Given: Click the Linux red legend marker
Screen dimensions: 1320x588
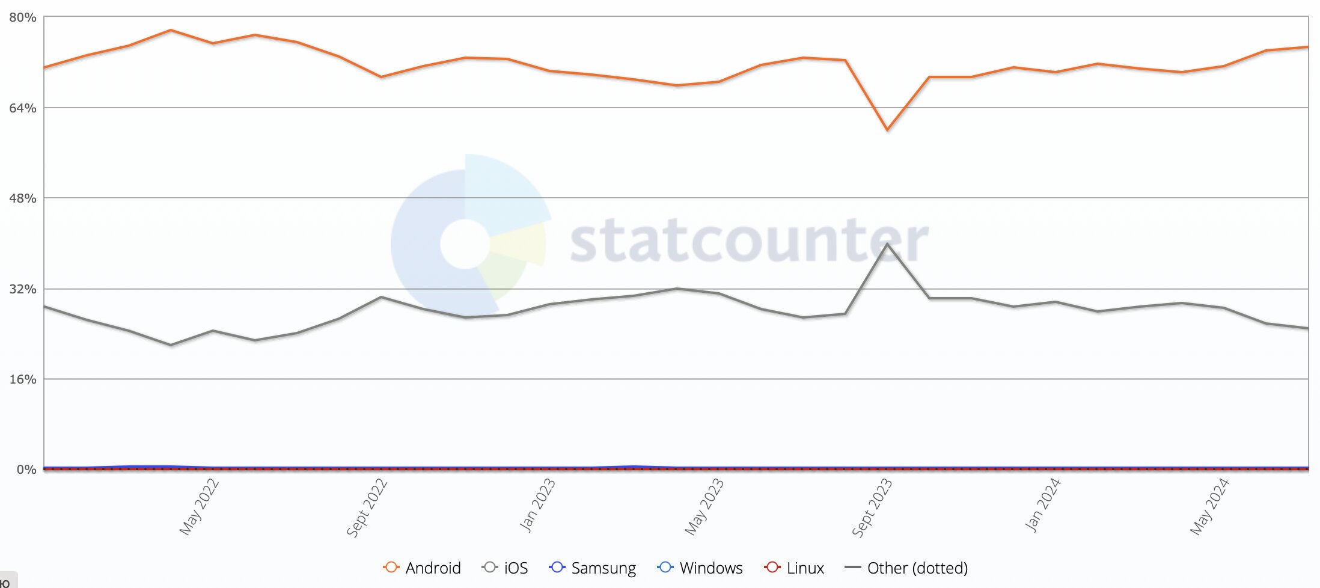Looking at the screenshot, I should (772, 568).
